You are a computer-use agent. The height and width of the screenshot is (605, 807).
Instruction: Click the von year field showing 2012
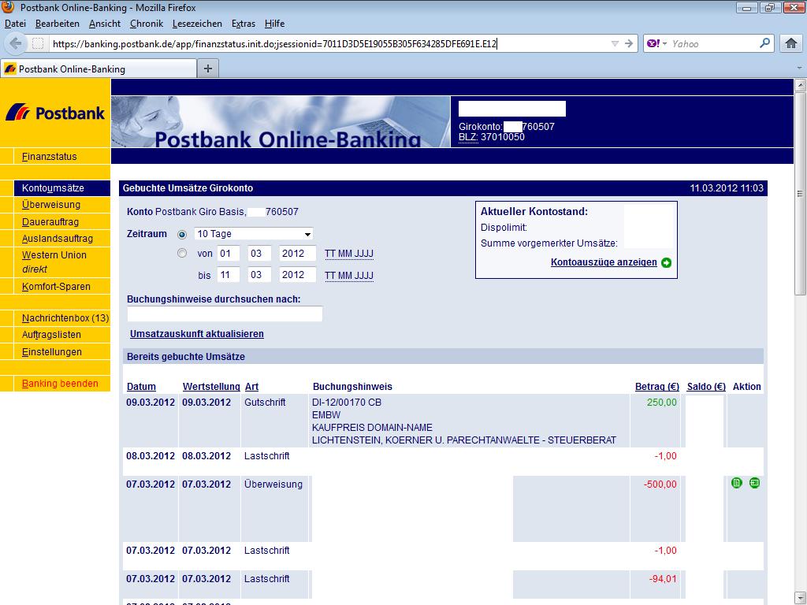(297, 253)
